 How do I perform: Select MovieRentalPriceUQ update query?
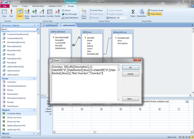(16, 42)
